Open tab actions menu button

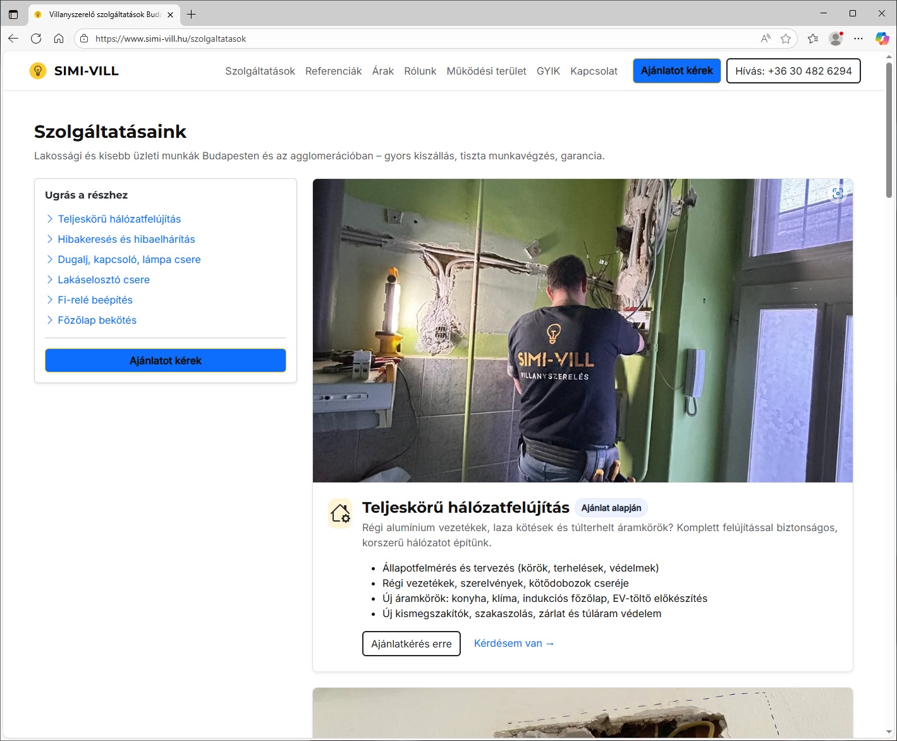click(13, 14)
